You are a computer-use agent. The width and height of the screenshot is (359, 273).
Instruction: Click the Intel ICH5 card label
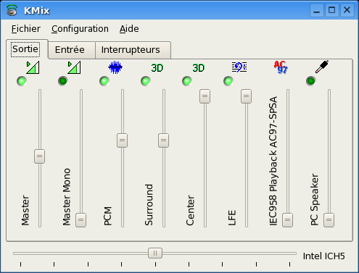point(324,256)
